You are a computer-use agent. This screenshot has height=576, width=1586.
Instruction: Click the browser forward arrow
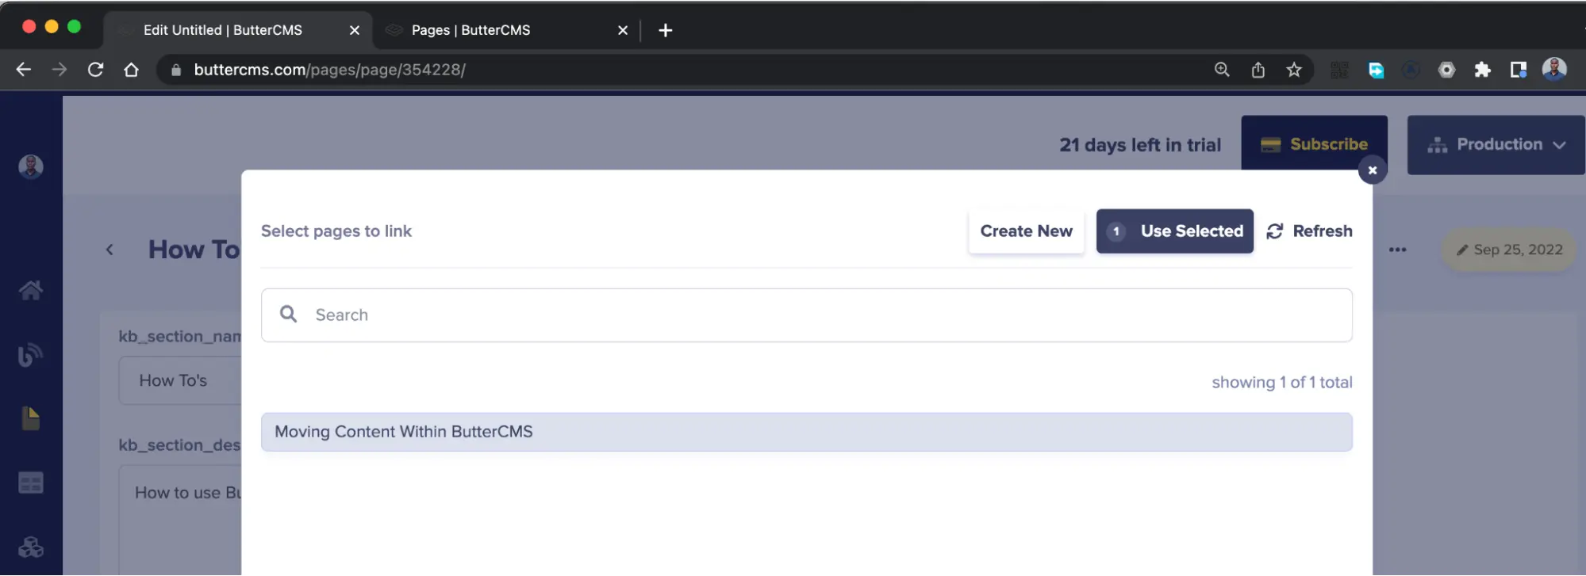click(x=60, y=70)
